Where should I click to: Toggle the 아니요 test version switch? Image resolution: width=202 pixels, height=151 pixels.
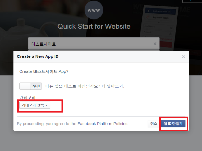[x=30, y=86]
